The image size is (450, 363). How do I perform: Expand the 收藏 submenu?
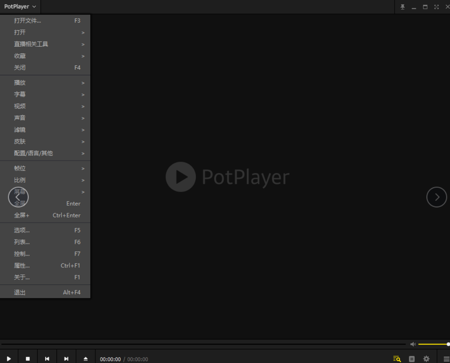(45, 56)
